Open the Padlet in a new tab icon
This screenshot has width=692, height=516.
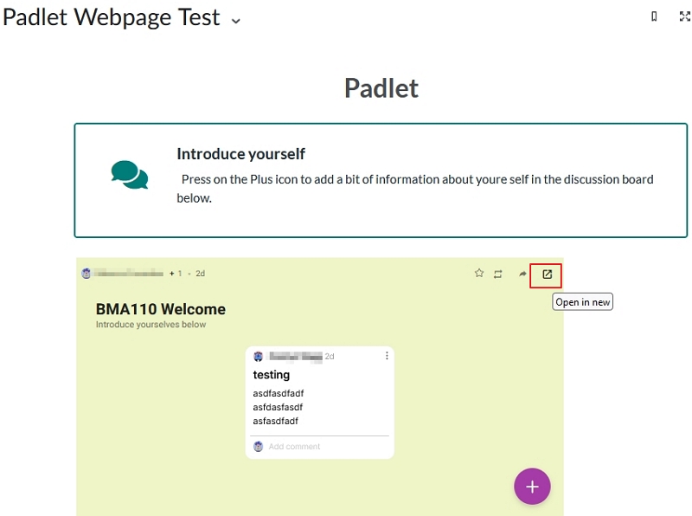[547, 274]
